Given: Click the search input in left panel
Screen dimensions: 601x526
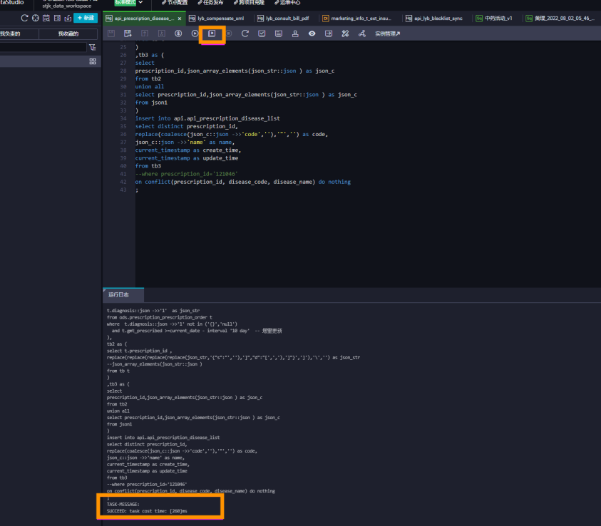Looking at the screenshot, I should [x=43, y=47].
